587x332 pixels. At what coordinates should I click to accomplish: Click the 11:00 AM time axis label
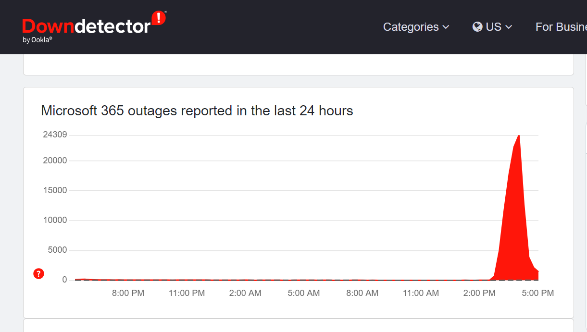tap(421, 293)
